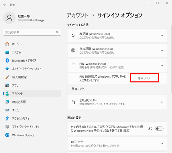This screenshot has width=172, height=153.
Task: Click 設定の検索 search field
Action: (x=32, y=32)
